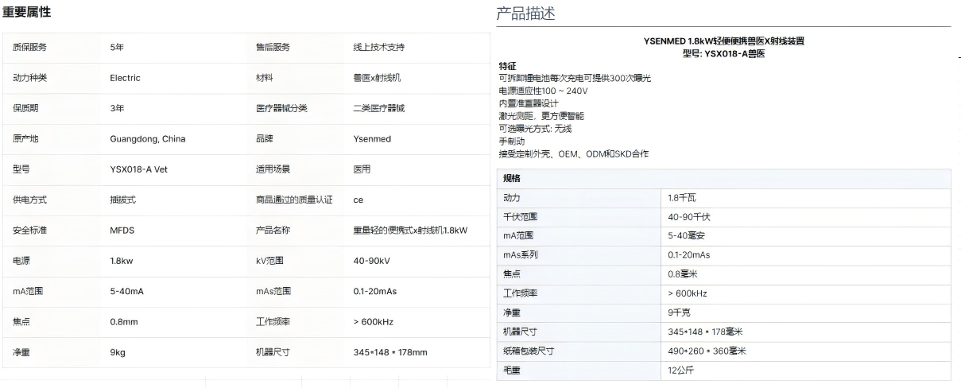Click the 12公斤 gross weight value
This screenshot has height=388, width=961.
coord(680,371)
